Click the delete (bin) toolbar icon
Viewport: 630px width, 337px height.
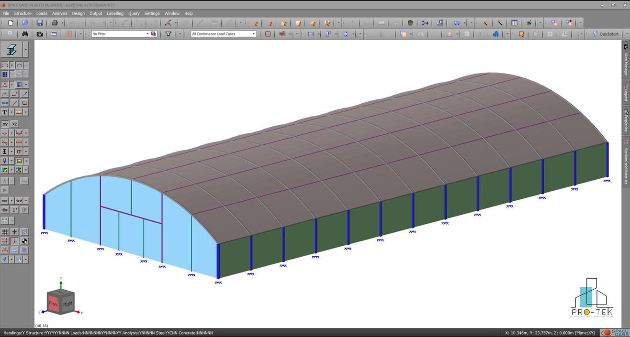410,23
